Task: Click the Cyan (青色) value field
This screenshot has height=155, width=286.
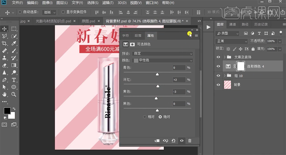Action: [179, 68]
